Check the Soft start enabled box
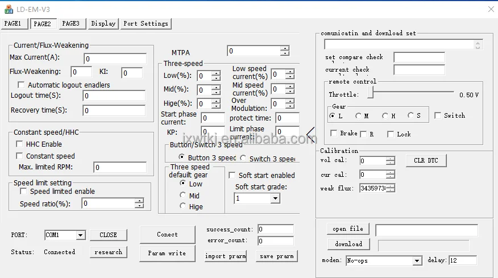This screenshot has width=498, height=278. [232, 175]
